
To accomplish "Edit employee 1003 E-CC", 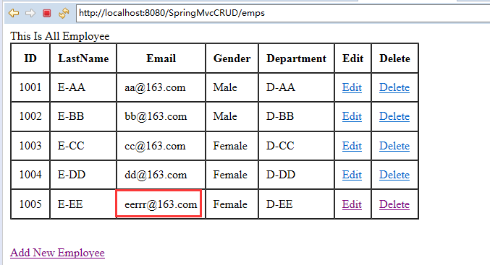I will click(x=352, y=146).
